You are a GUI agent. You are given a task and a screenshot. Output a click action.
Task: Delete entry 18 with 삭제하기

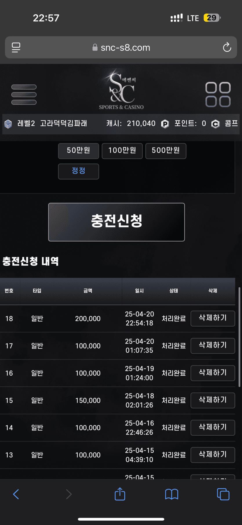point(213,318)
